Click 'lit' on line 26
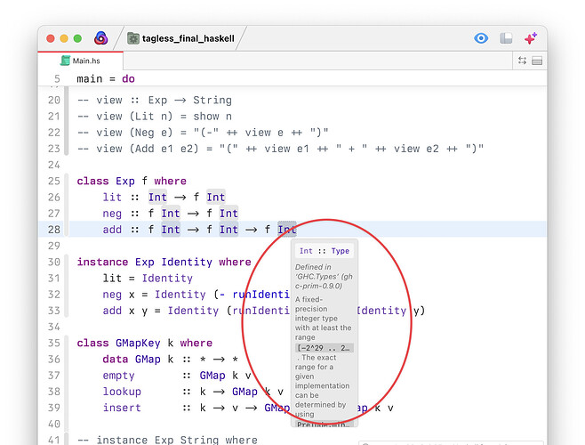 (x=112, y=198)
